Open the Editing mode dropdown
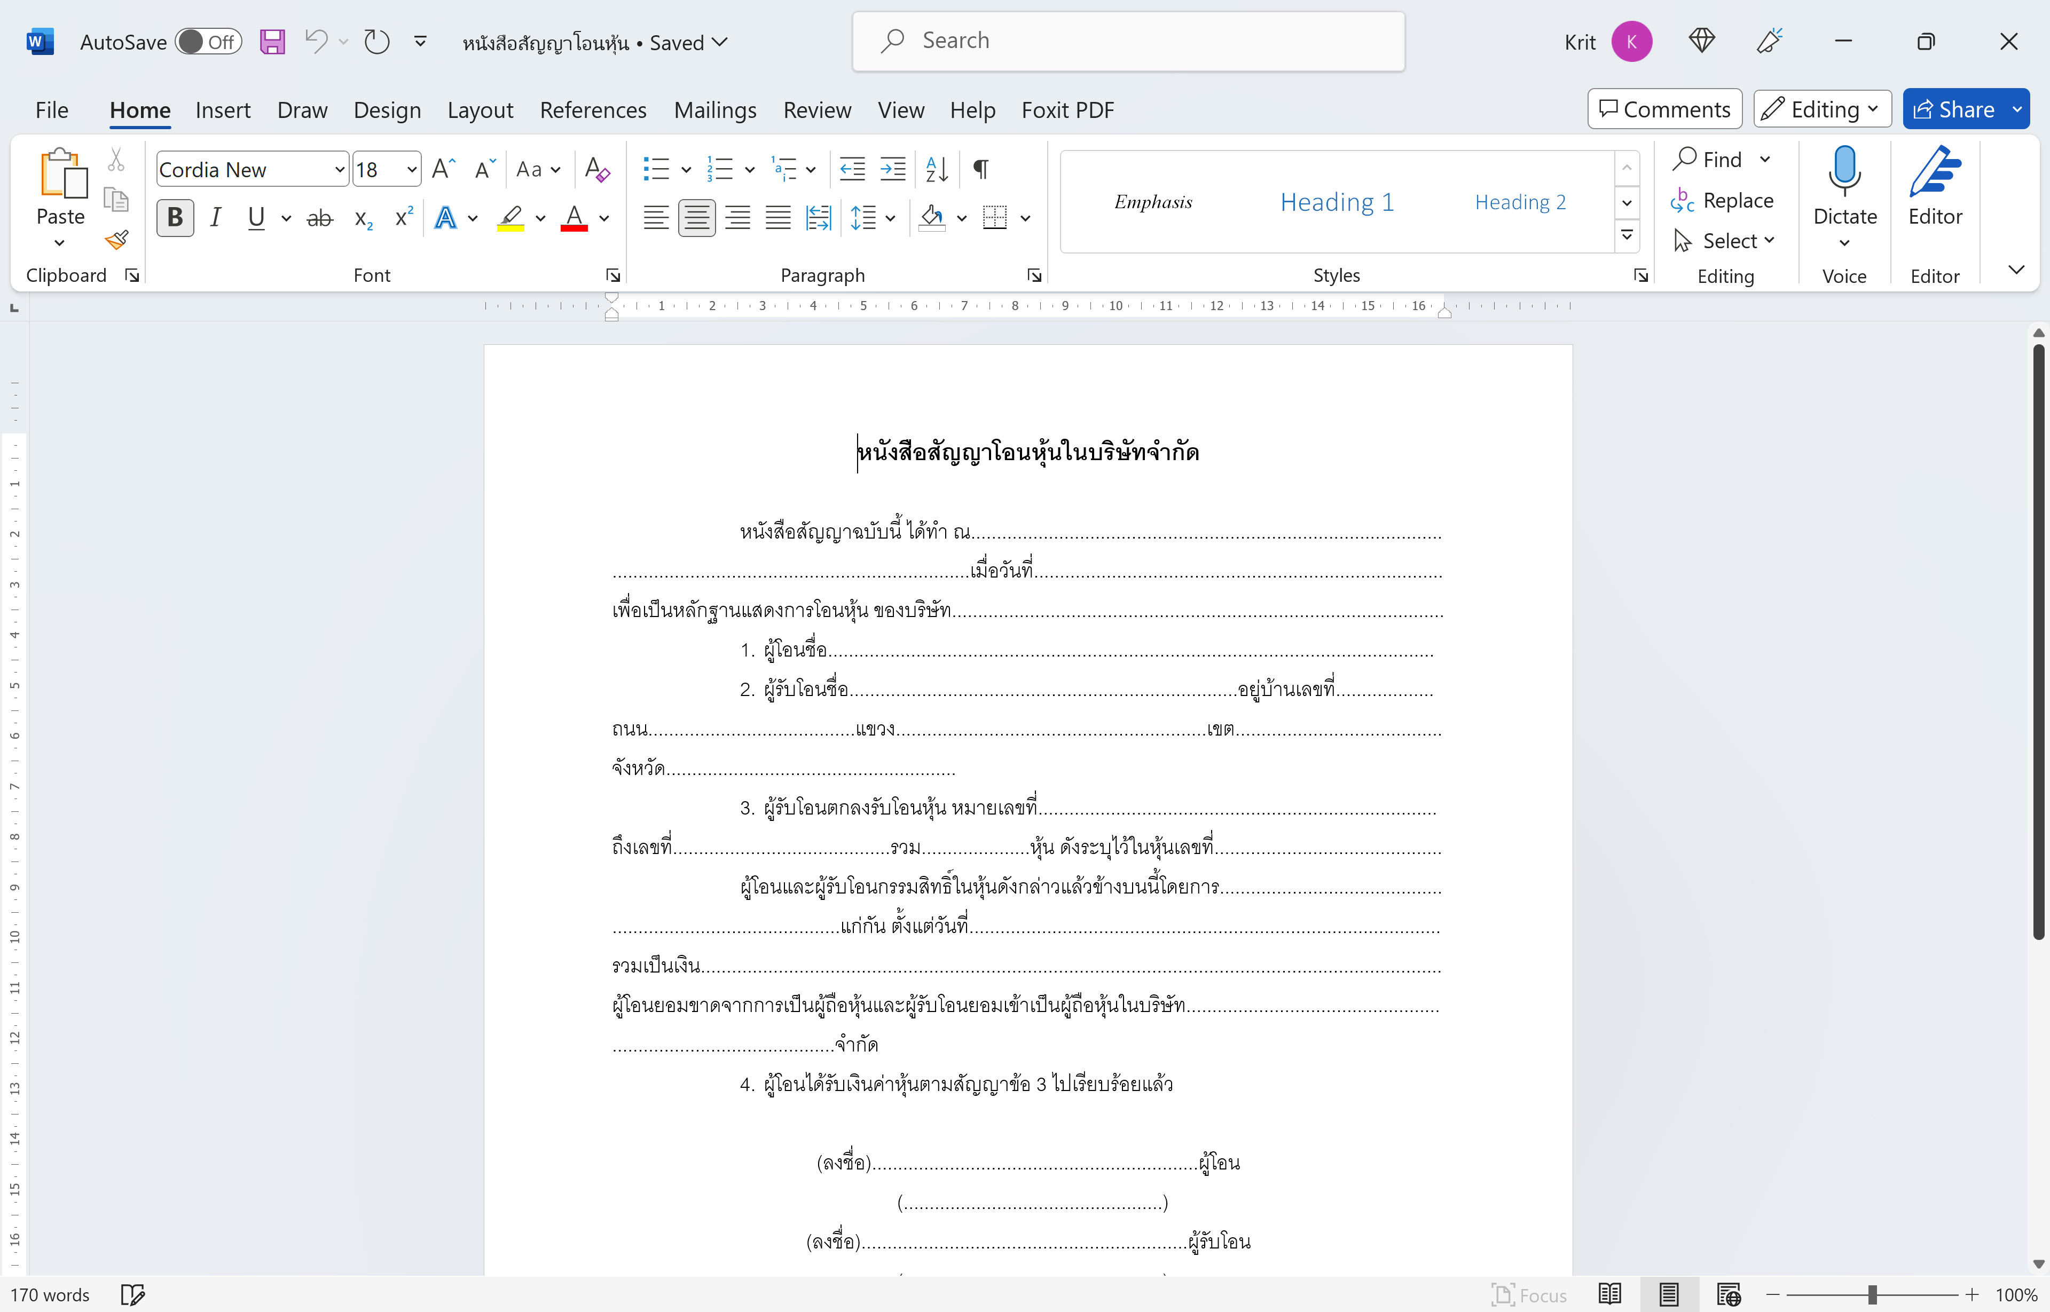The image size is (2050, 1312). tap(1823, 109)
